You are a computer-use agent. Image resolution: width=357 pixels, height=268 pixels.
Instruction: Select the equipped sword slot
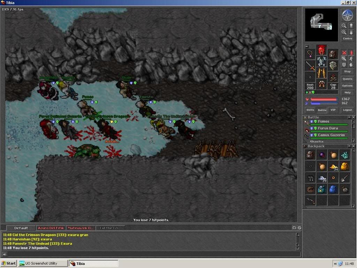pyautogui.click(x=310, y=66)
